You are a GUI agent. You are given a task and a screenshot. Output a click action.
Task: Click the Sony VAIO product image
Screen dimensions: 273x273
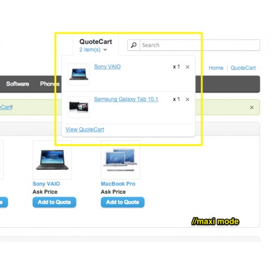click(52, 160)
